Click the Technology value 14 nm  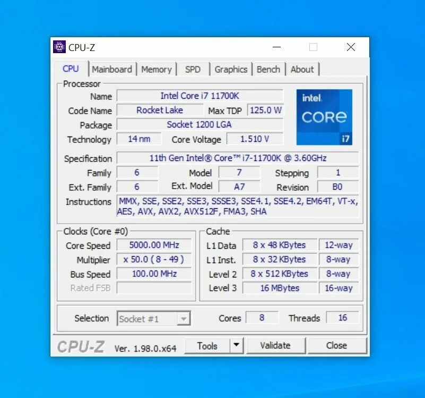pyautogui.click(x=139, y=139)
